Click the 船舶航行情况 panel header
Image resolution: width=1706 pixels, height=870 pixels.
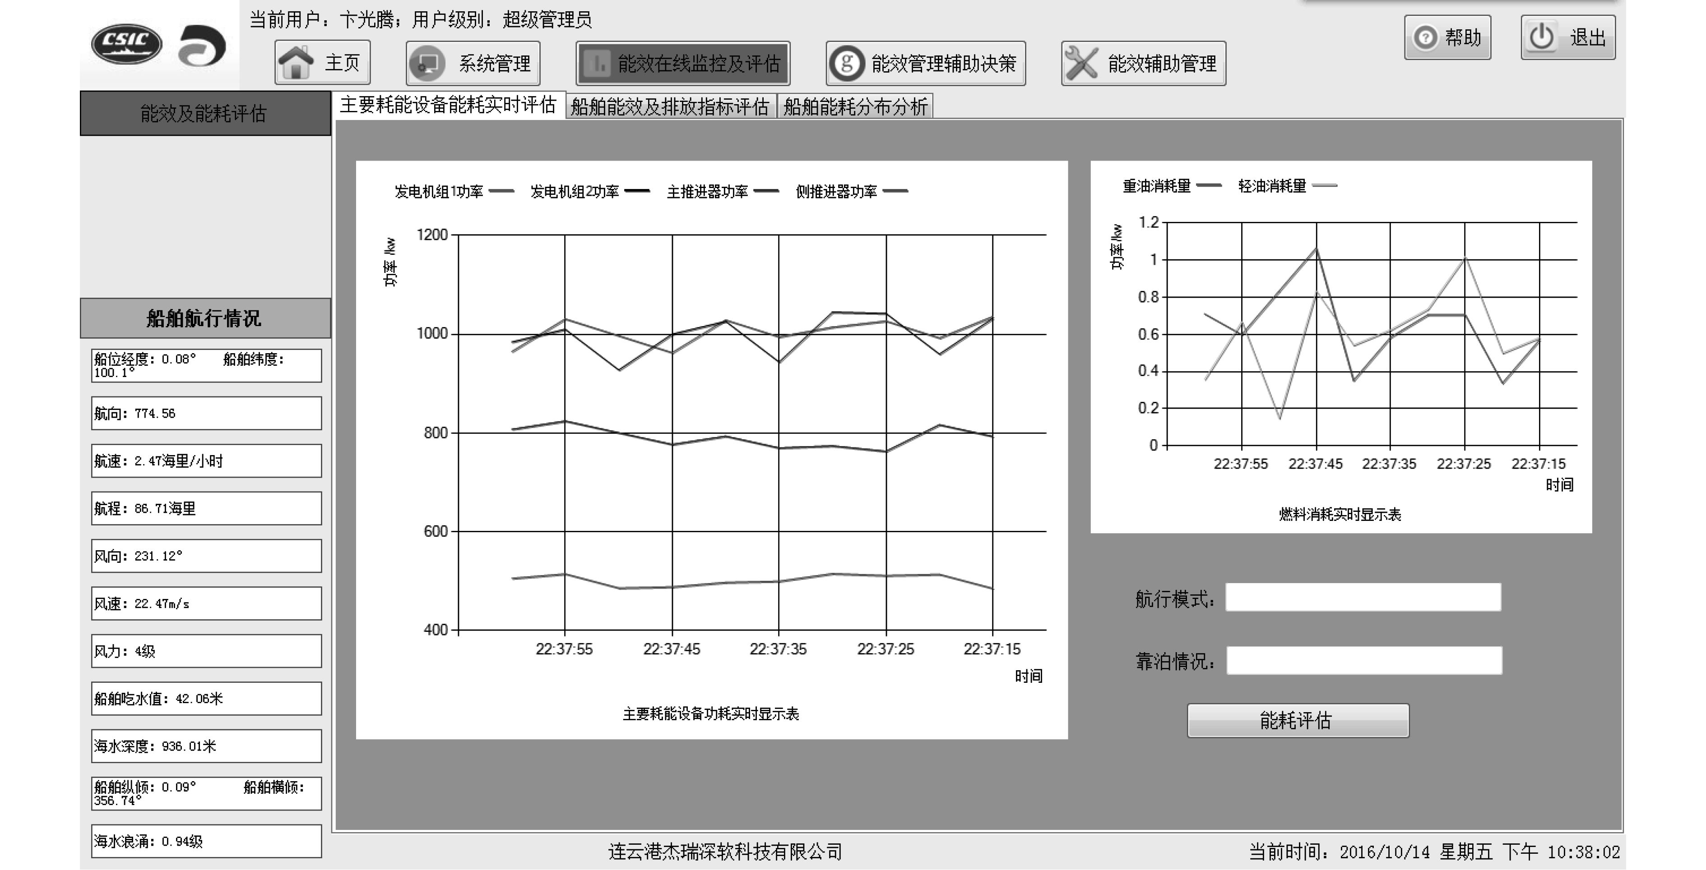[x=204, y=318]
